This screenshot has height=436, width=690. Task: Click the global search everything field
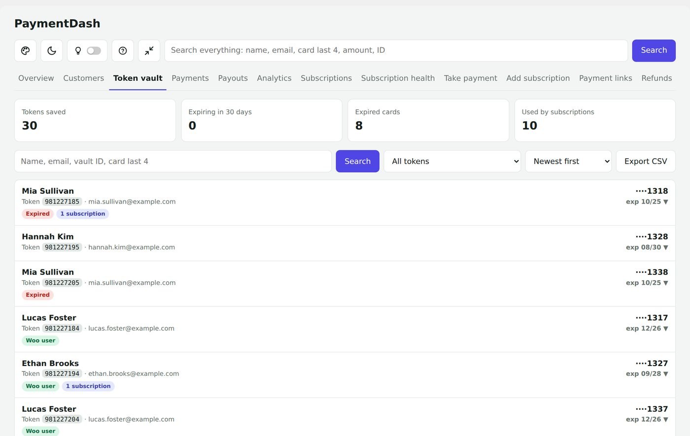[396, 51]
